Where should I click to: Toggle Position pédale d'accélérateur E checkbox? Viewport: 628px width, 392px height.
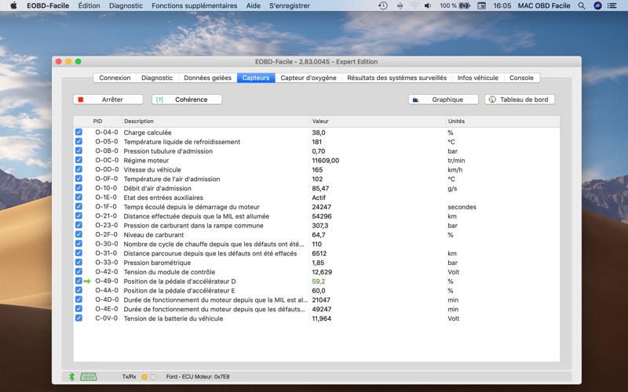click(x=78, y=290)
